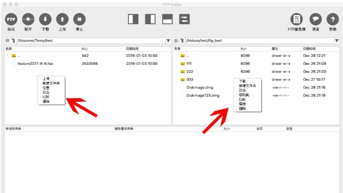Image resolution: width=343 pixels, height=193 pixels.
Task: Click the layout icon highlighting the left pane
Action: [x=133, y=19]
